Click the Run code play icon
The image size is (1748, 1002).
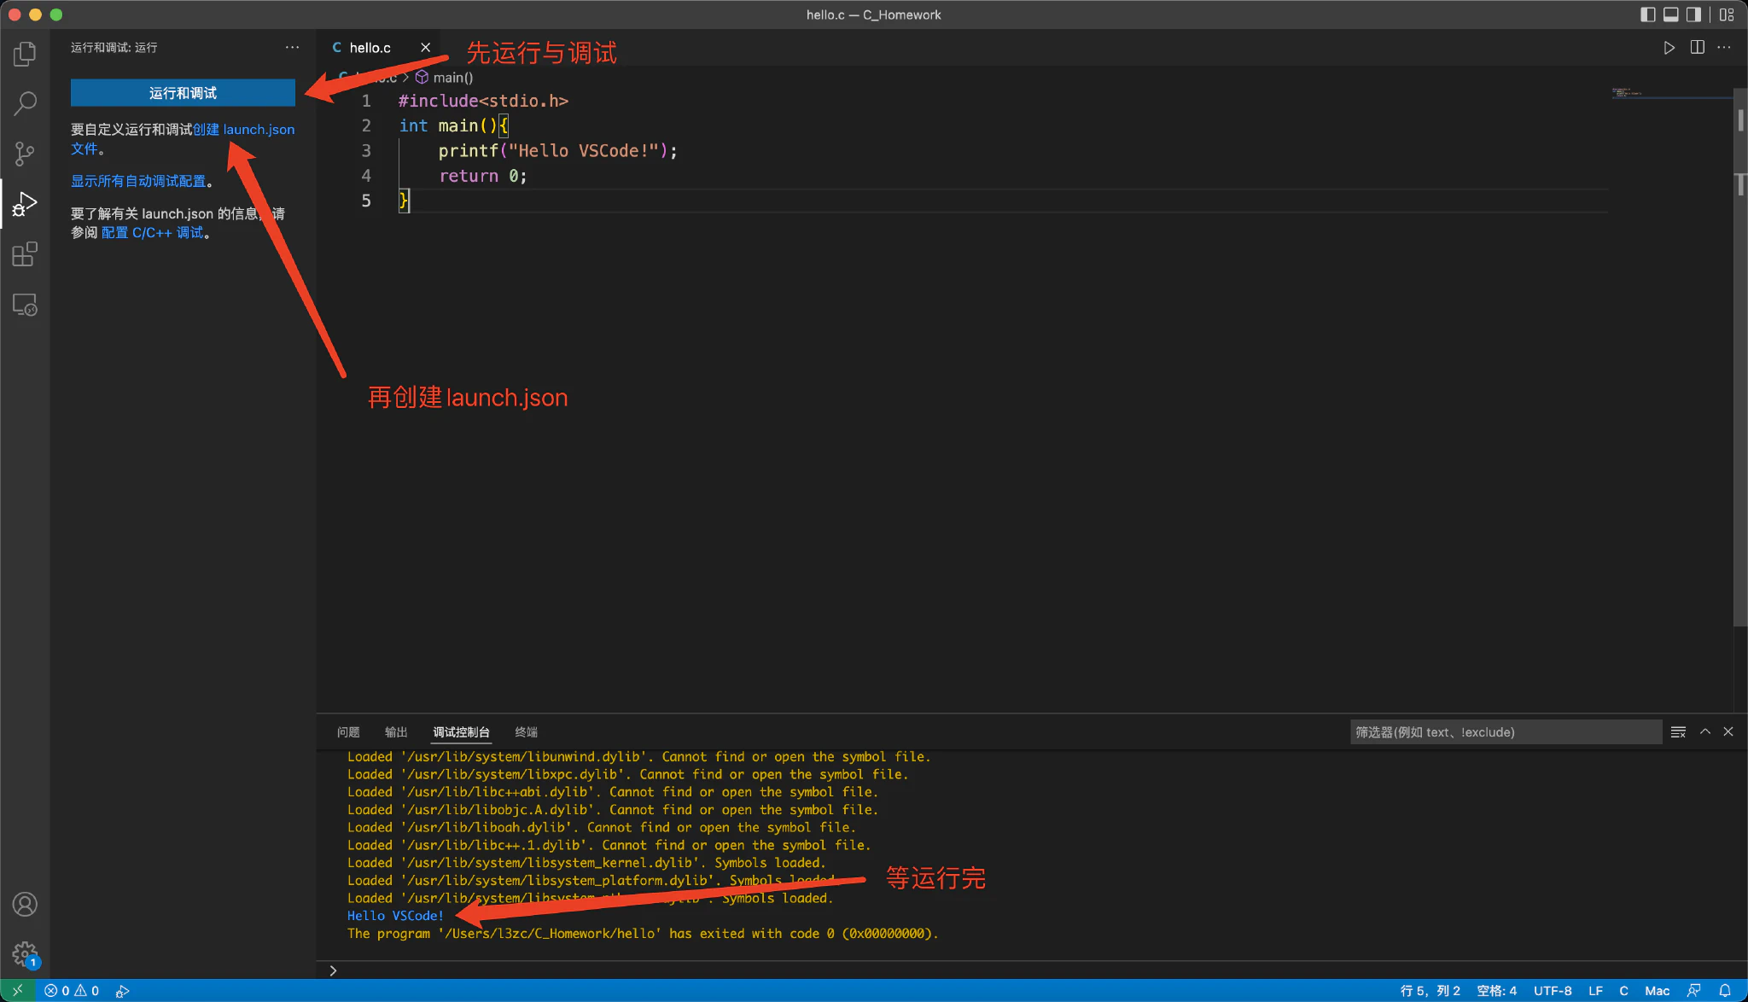click(1669, 48)
